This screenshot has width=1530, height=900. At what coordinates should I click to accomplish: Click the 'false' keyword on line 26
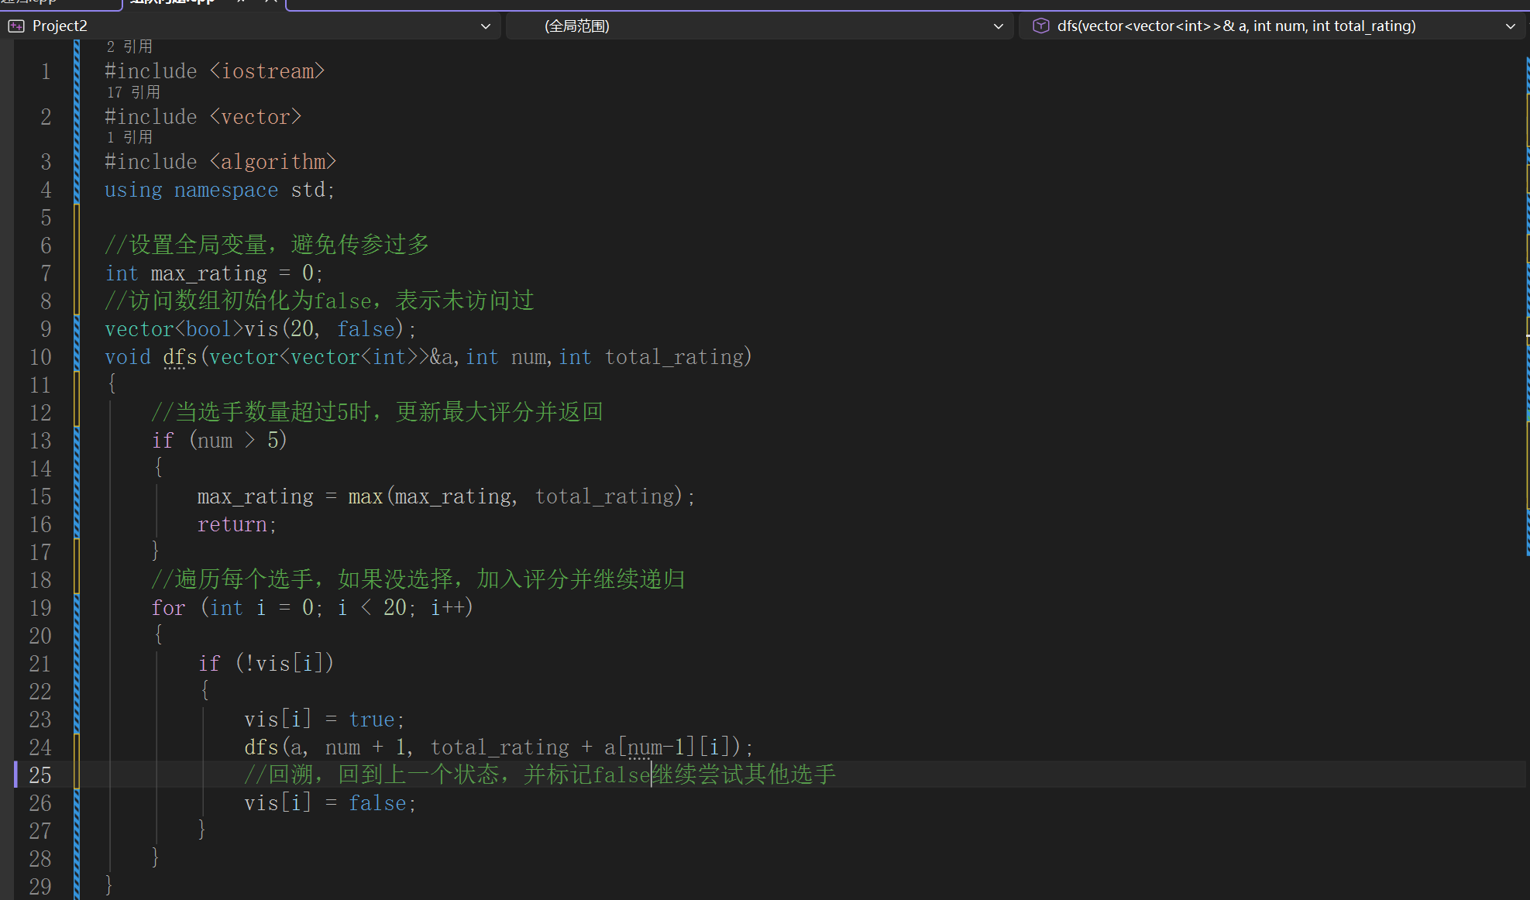tap(376, 803)
